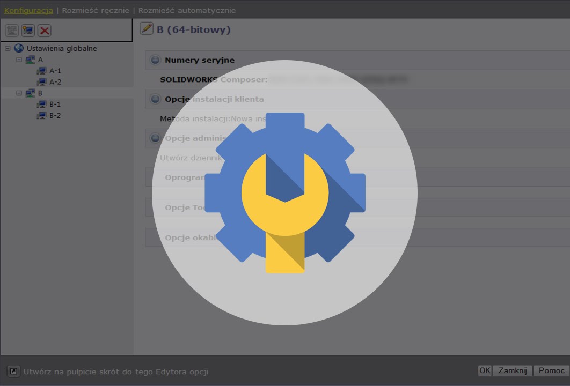Click Utwórz na pulpicie skrót link text
The image size is (570, 386).
[115, 372]
